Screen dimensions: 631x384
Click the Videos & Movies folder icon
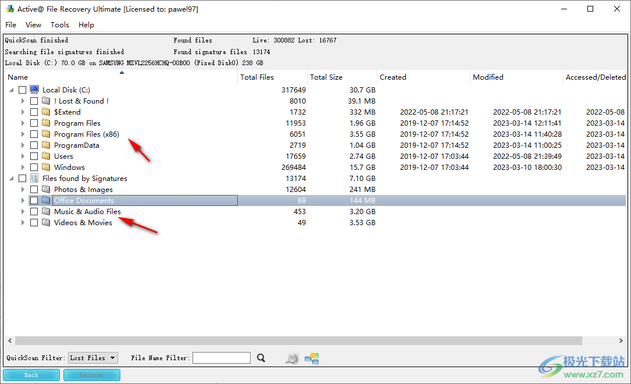pyautogui.click(x=47, y=223)
